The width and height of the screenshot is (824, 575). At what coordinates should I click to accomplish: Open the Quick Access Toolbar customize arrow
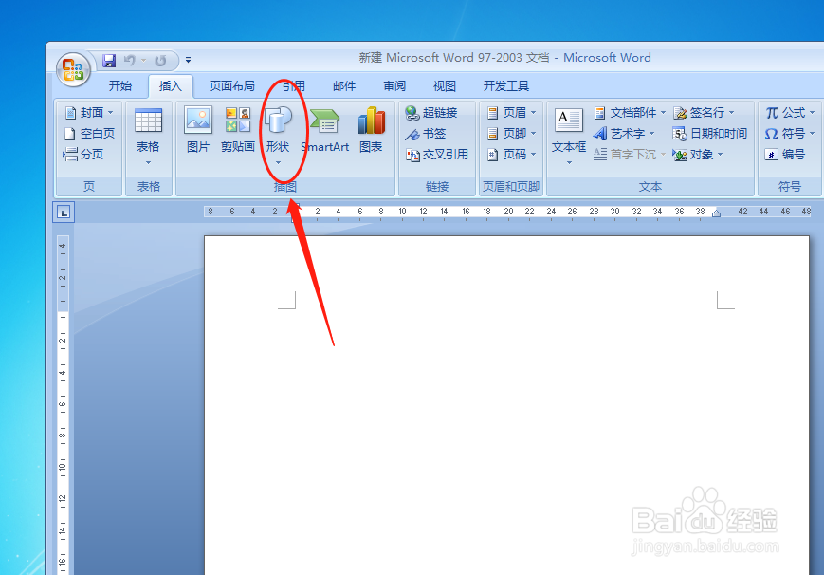click(x=188, y=60)
